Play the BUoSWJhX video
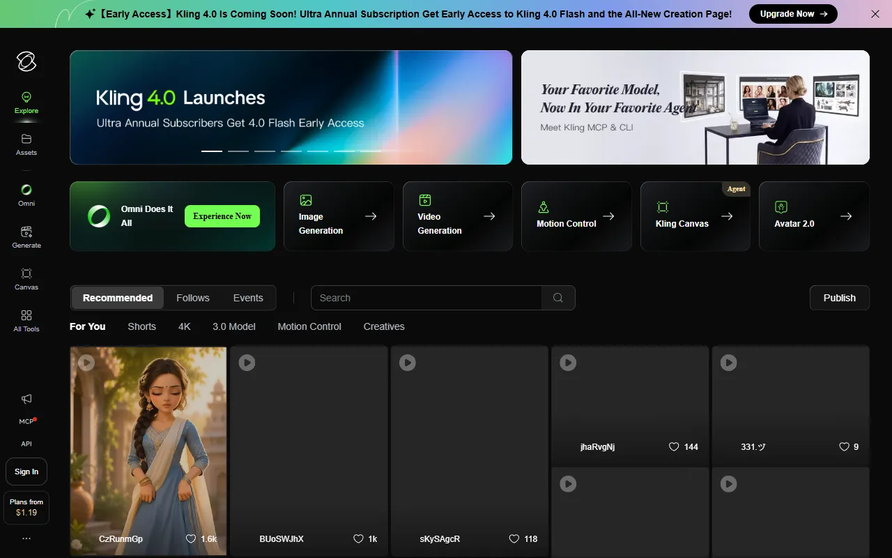This screenshot has width=892, height=558. pos(247,363)
